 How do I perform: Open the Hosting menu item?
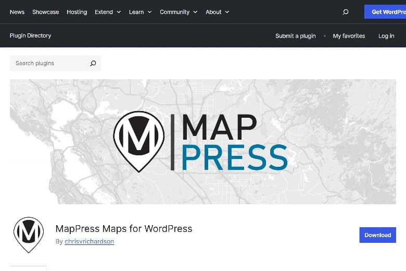pyautogui.click(x=77, y=12)
